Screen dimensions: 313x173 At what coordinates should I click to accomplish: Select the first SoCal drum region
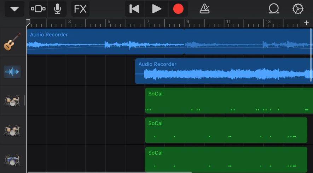229,101
